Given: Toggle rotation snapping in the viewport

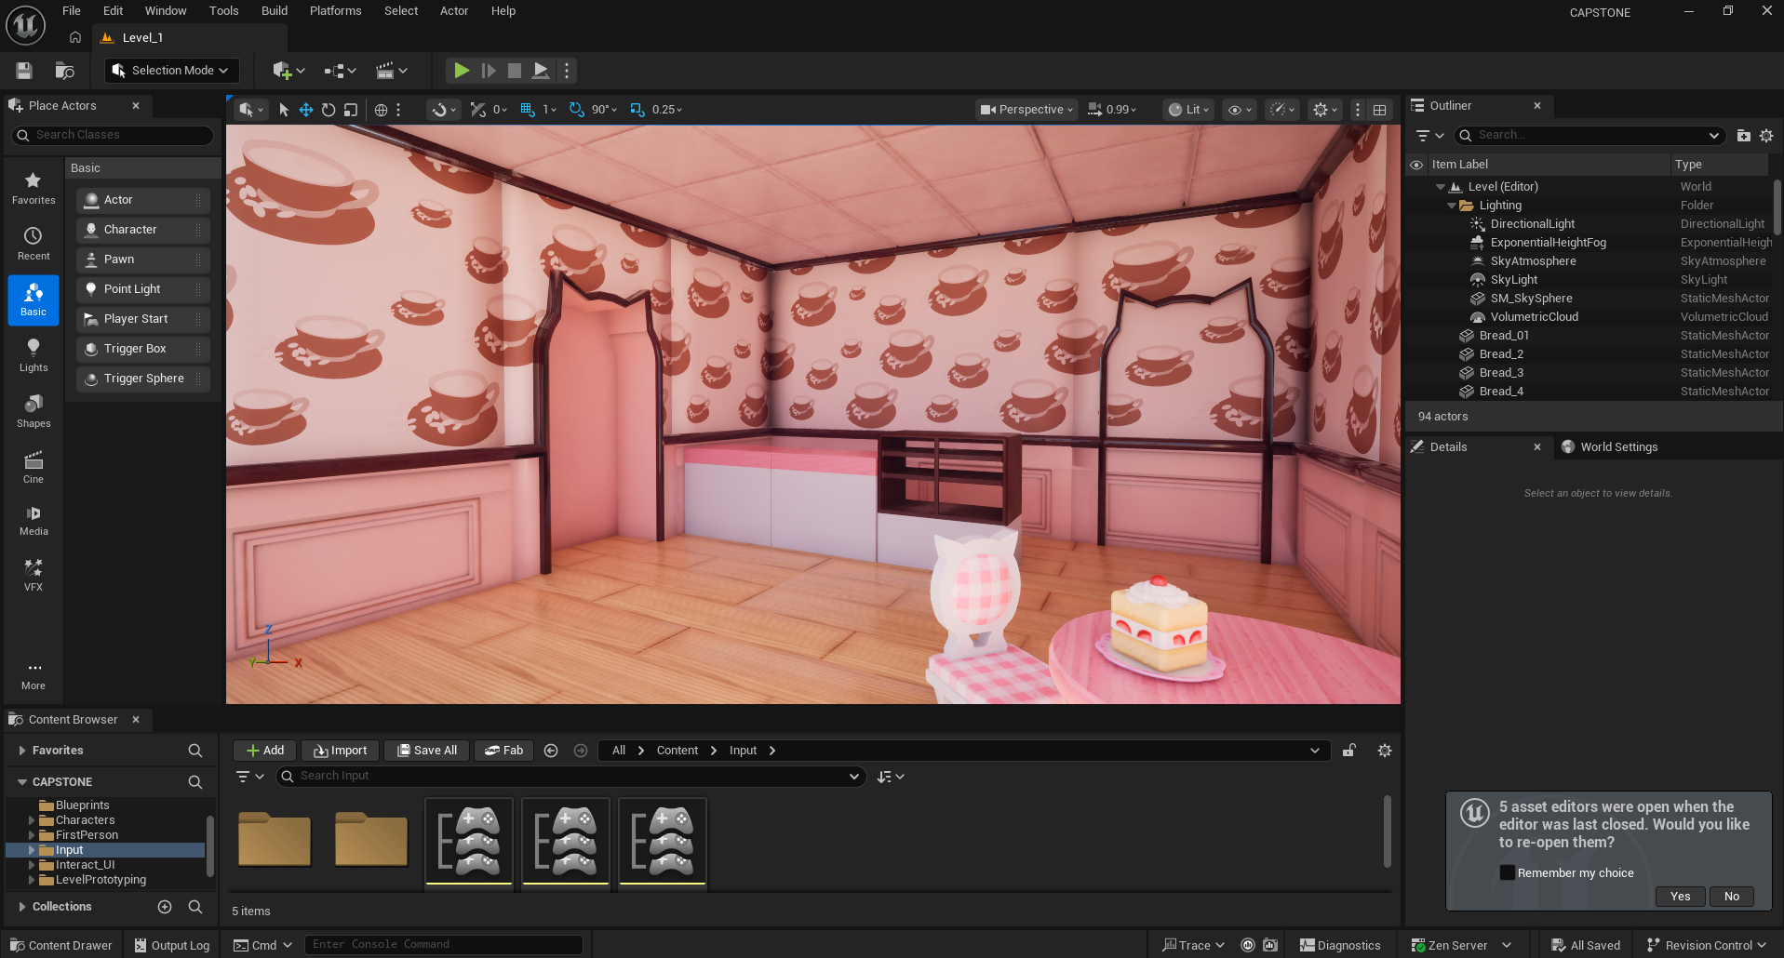Looking at the screenshot, I should click(x=577, y=110).
